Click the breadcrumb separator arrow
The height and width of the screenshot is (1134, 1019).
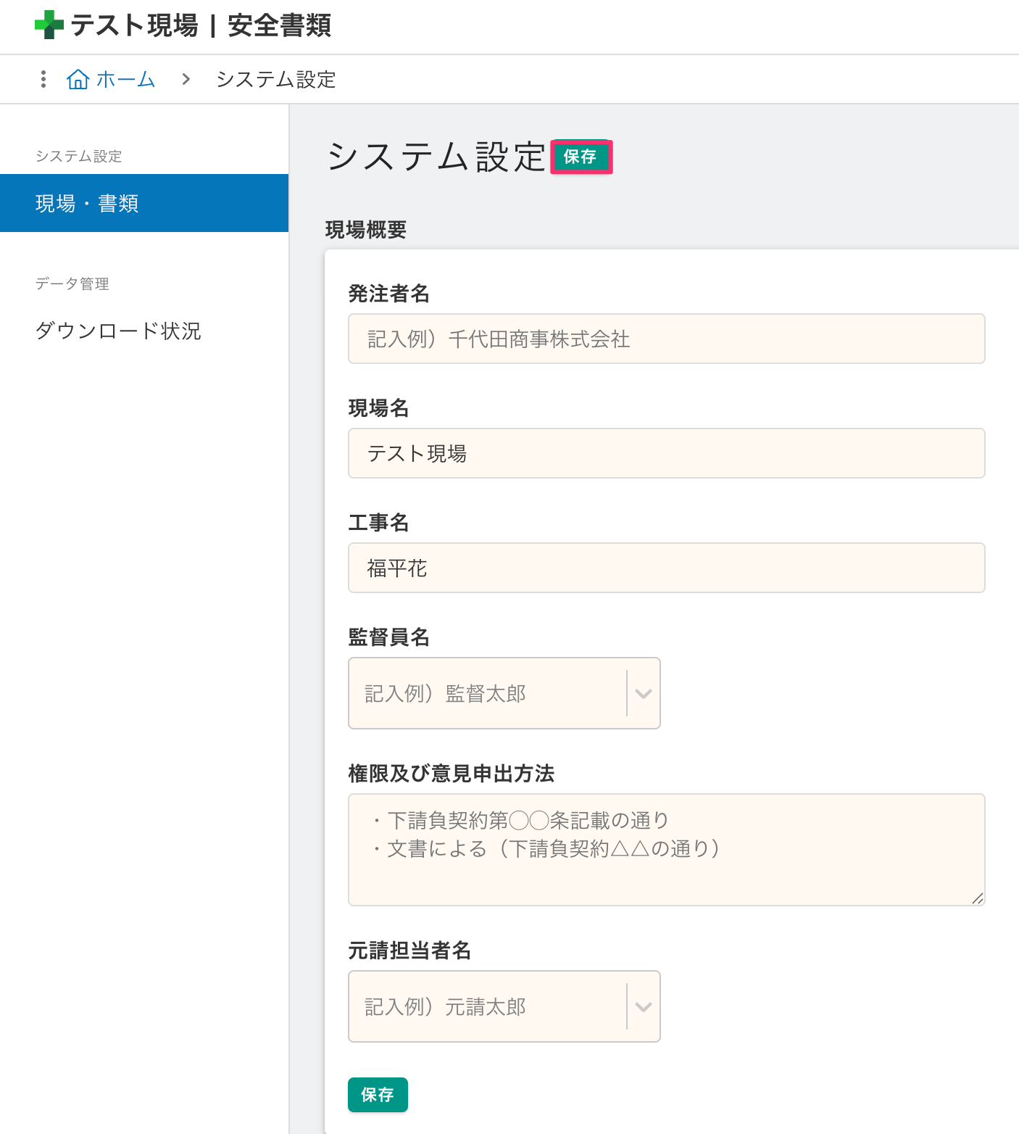(x=186, y=79)
